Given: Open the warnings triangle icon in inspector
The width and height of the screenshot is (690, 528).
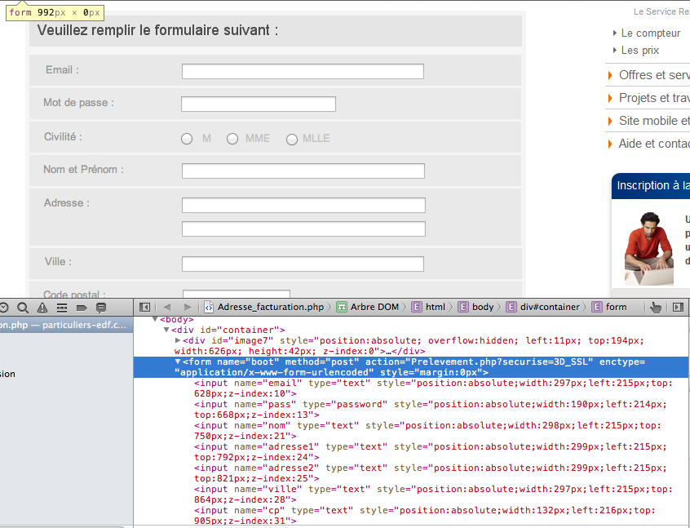Looking at the screenshot, I should (42, 308).
